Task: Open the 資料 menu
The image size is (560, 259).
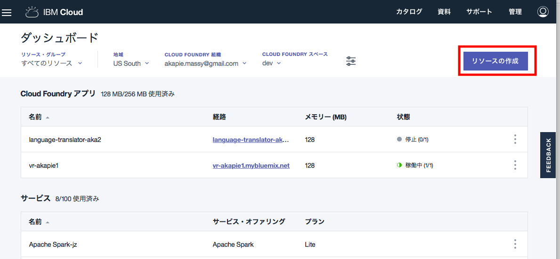Action: [x=444, y=12]
